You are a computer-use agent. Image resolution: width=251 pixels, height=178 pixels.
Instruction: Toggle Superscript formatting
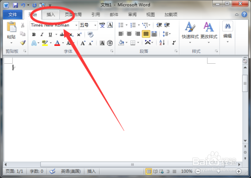[x=79, y=35]
